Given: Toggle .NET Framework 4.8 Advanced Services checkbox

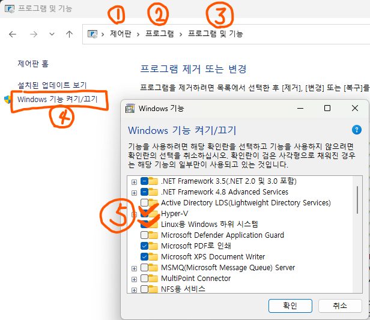Looking at the screenshot, I should coord(144,192).
